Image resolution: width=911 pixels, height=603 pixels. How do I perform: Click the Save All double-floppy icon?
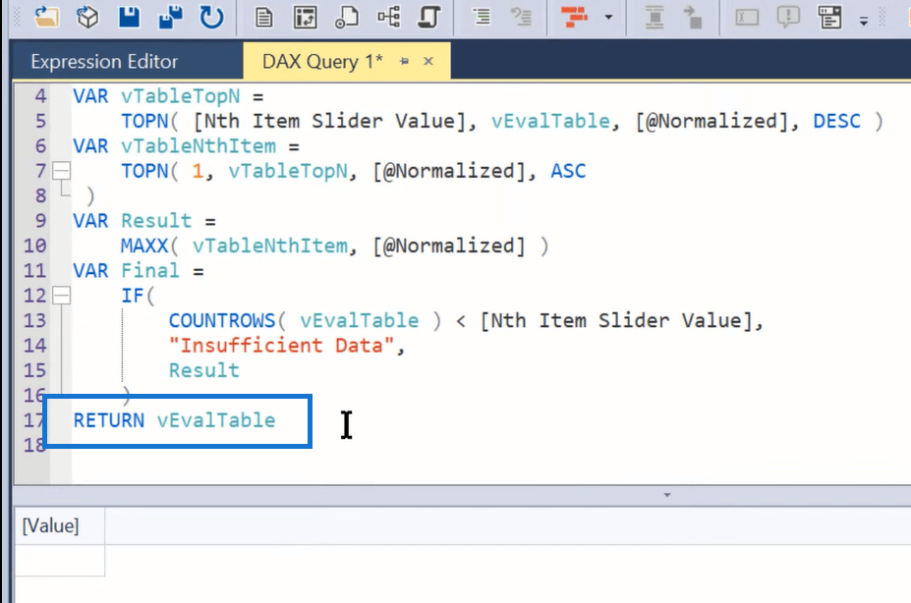click(171, 17)
